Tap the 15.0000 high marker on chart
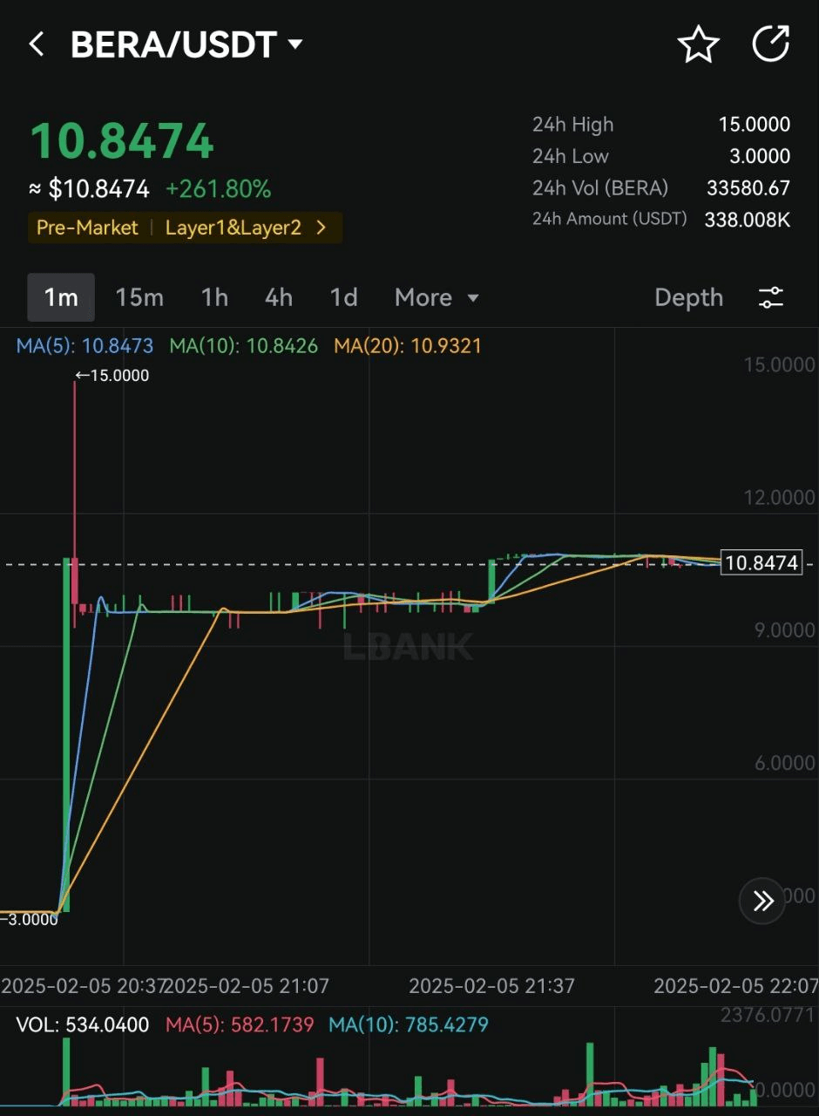The height and width of the screenshot is (1116, 819). coord(112,376)
